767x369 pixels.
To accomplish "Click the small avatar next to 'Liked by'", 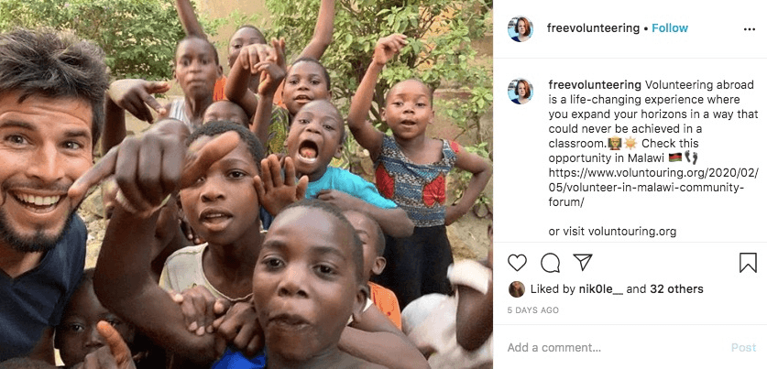I will (x=517, y=289).
